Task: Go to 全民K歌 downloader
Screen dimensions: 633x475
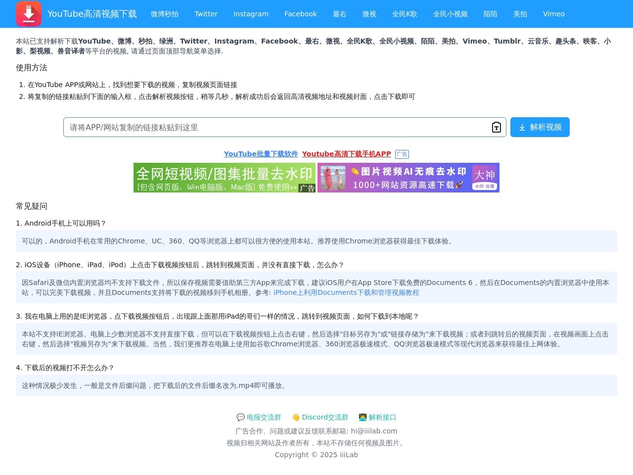Action: pos(405,14)
